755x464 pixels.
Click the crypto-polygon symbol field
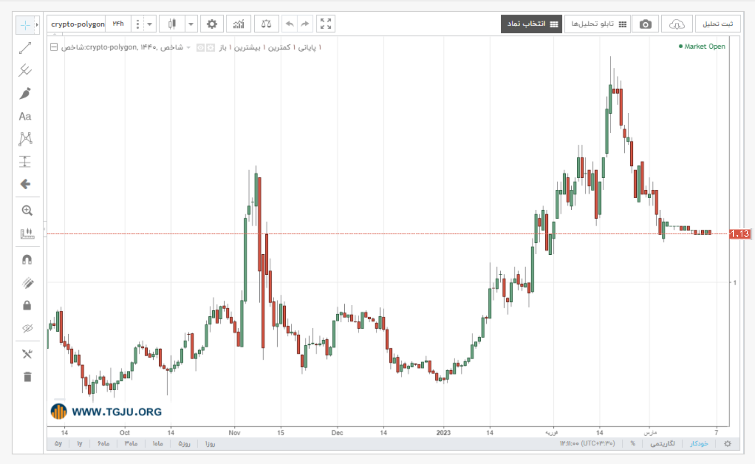pos(77,24)
